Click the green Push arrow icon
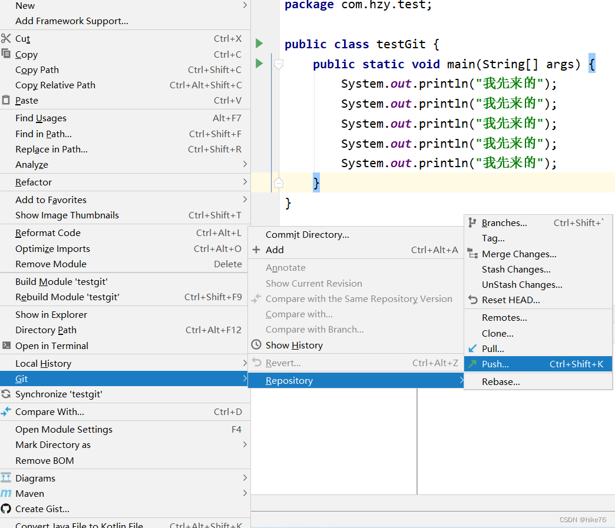615x528 pixels. coord(472,364)
